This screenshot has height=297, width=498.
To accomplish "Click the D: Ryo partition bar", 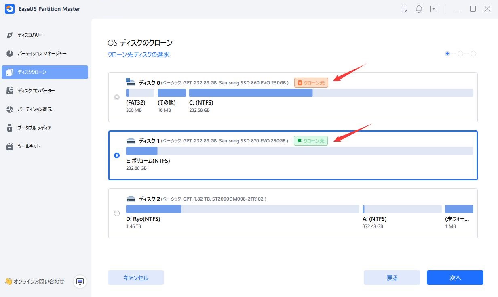I will pos(243,209).
